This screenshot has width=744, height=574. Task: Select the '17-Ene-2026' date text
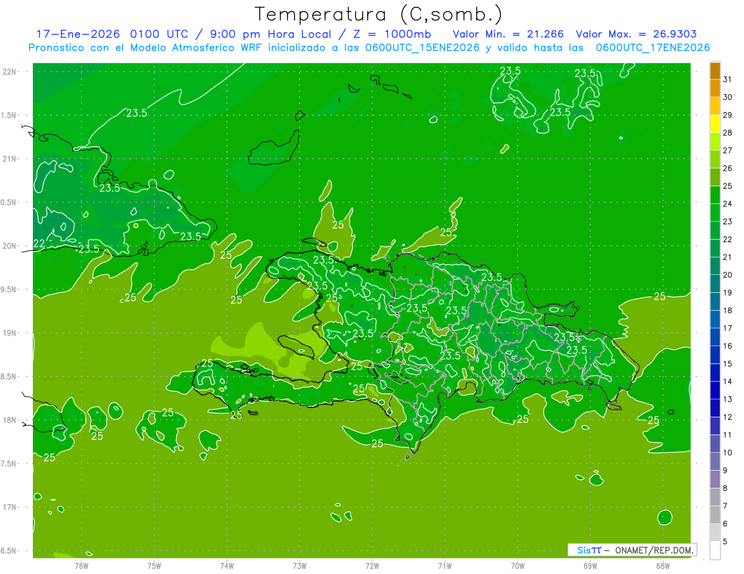(x=79, y=34)
